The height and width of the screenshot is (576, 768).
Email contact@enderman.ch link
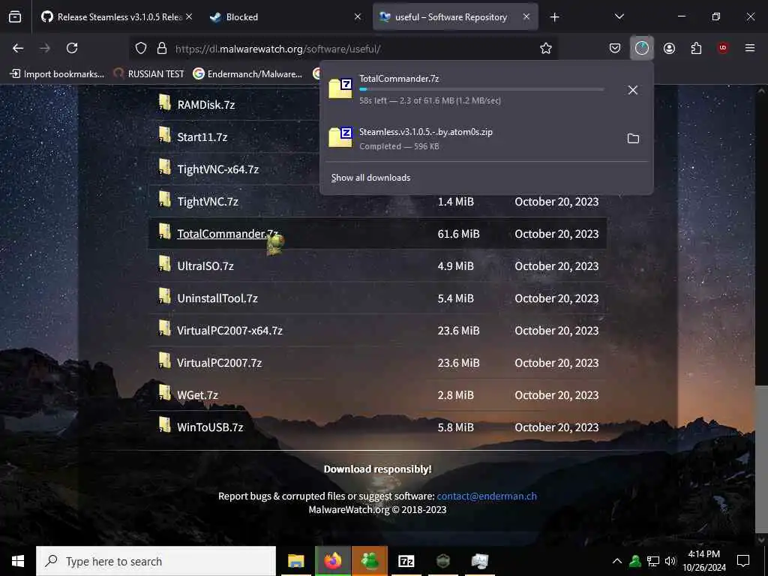pos(486,496)
